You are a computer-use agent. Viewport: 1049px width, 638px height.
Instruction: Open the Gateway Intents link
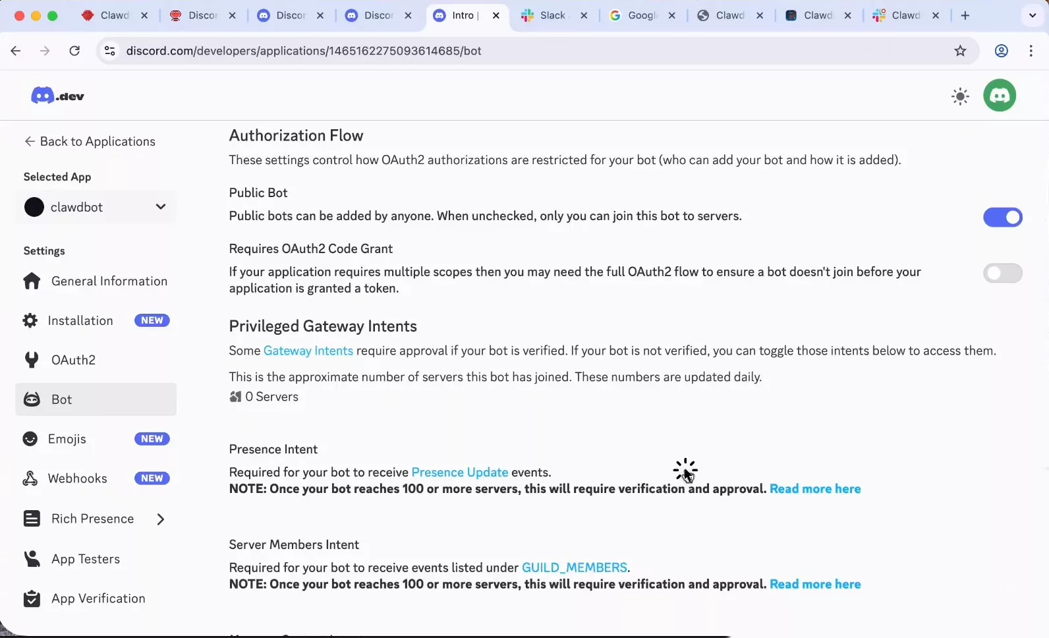[x=308, y=351]
